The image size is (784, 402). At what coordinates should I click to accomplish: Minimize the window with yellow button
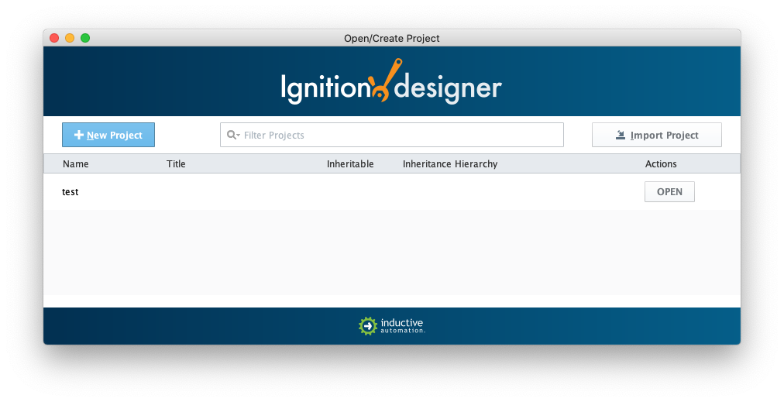70,38
